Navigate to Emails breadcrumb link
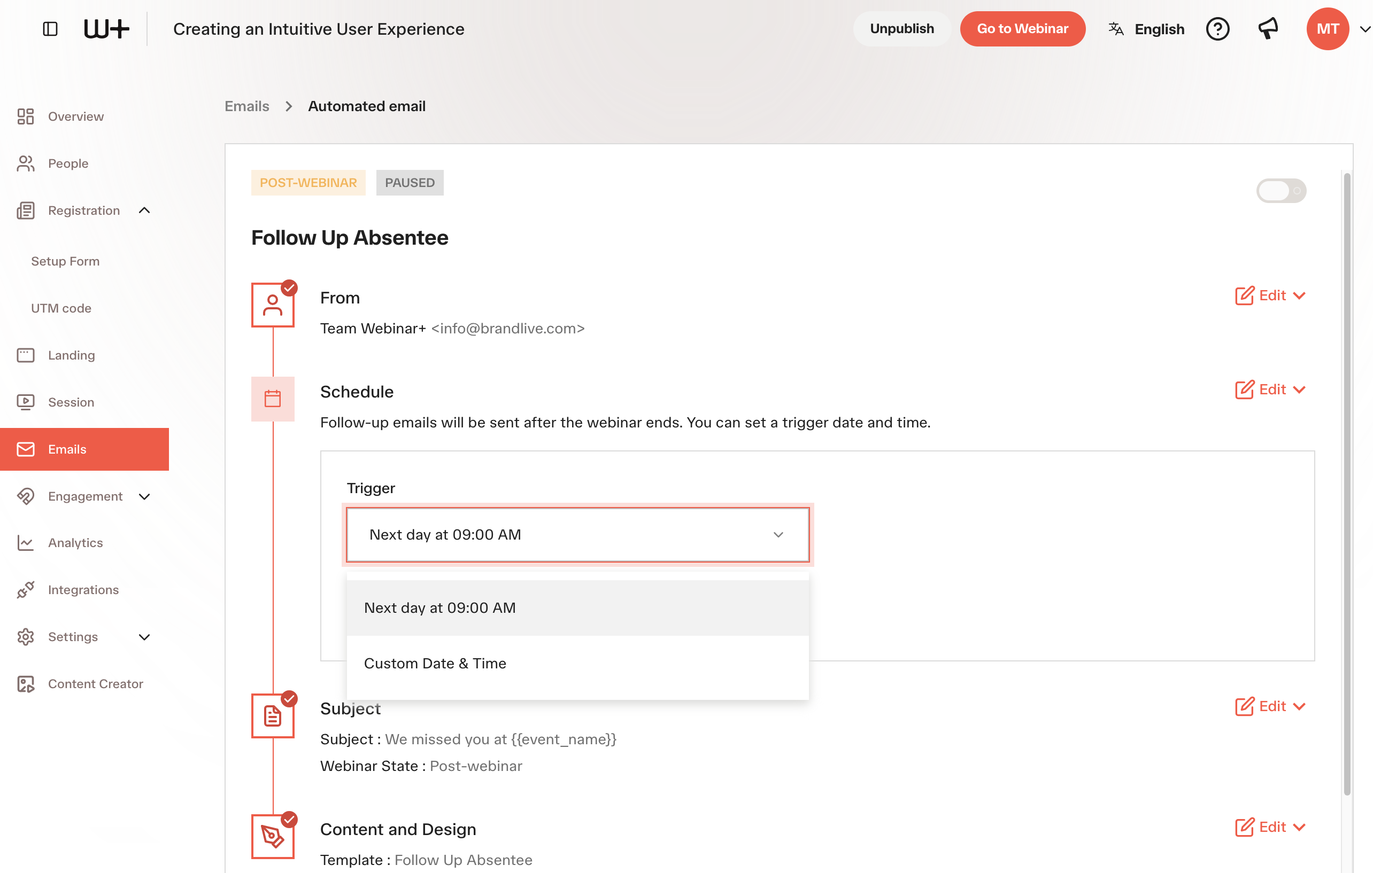 click(247, 106)
